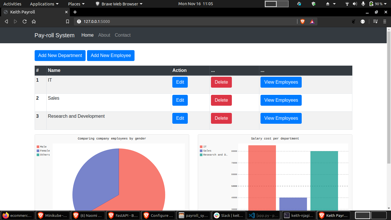Viewport: 391px width, 220px height.
Task: Click the Slack tray icon in top bar
Action: 299,4
